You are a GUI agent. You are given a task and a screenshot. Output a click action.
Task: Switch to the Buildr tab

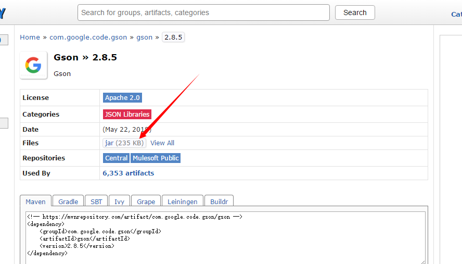coord(219,202)
